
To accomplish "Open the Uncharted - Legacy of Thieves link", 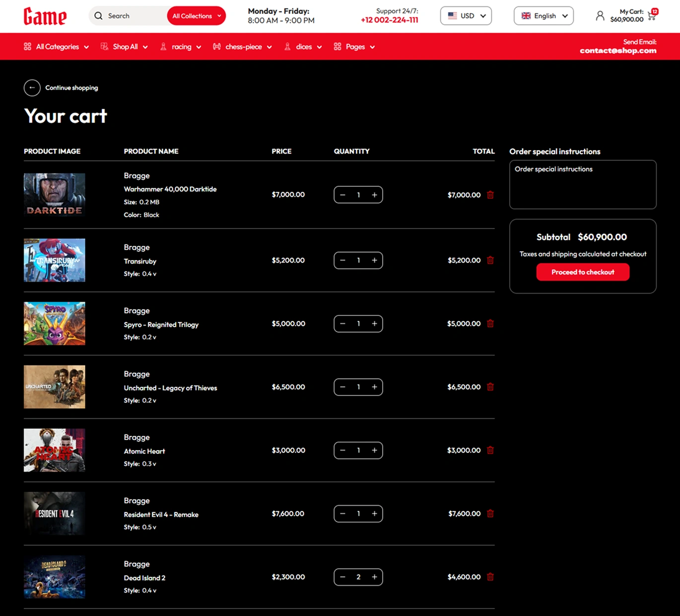I will [x=170, y=388].
